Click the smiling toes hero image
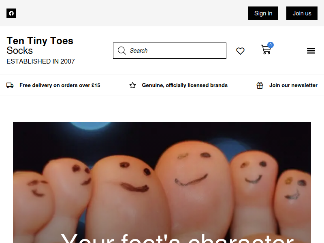Viewport: 324px width, 243px height. pyautogui.click(x=162, y=183)
